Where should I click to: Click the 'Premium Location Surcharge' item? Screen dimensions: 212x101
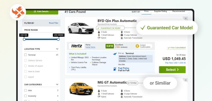pos(98,59)
